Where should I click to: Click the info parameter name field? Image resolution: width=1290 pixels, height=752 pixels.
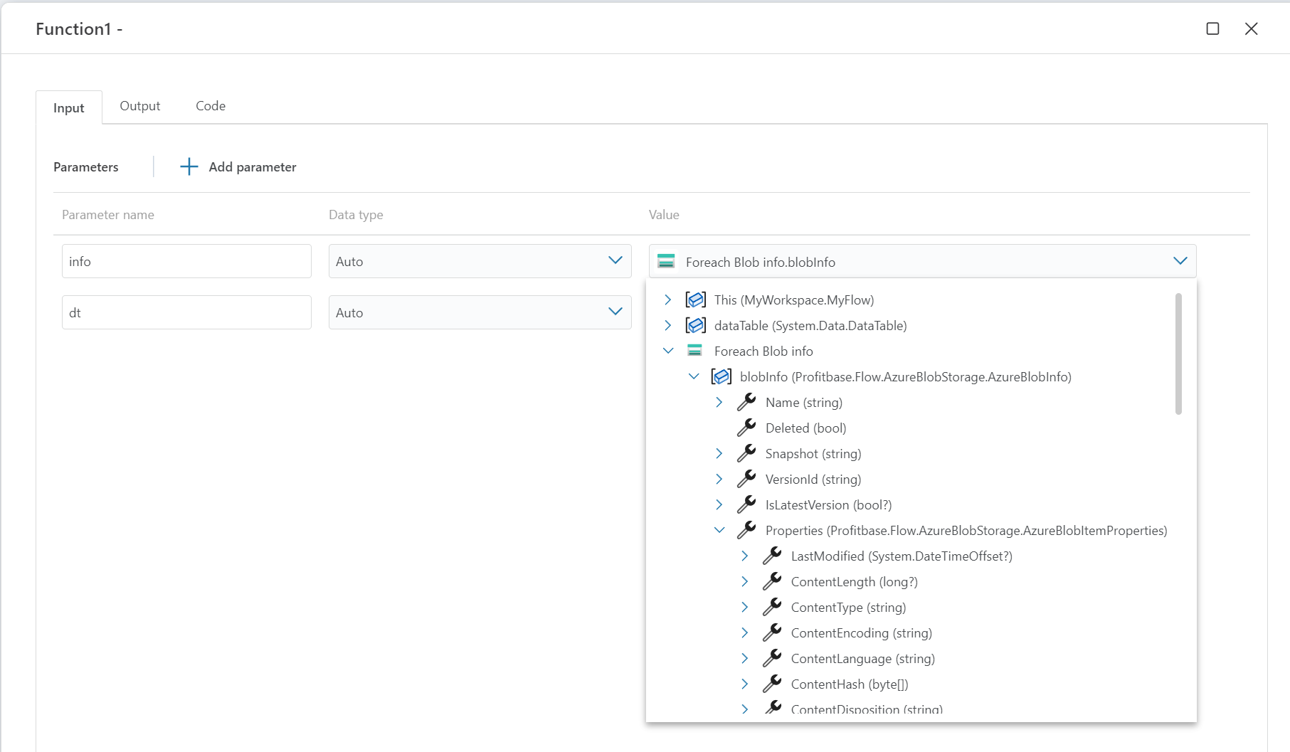[x=186, y=261]
